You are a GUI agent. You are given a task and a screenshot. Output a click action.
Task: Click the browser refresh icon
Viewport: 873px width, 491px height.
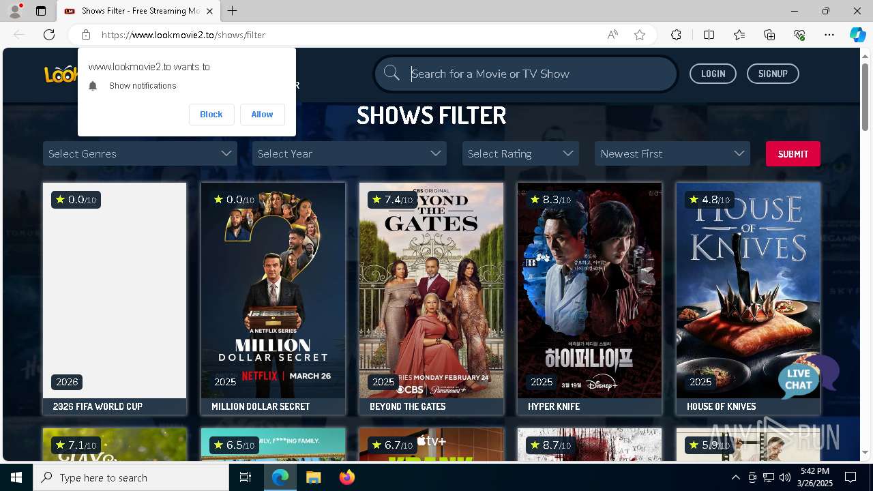(49, 35)
